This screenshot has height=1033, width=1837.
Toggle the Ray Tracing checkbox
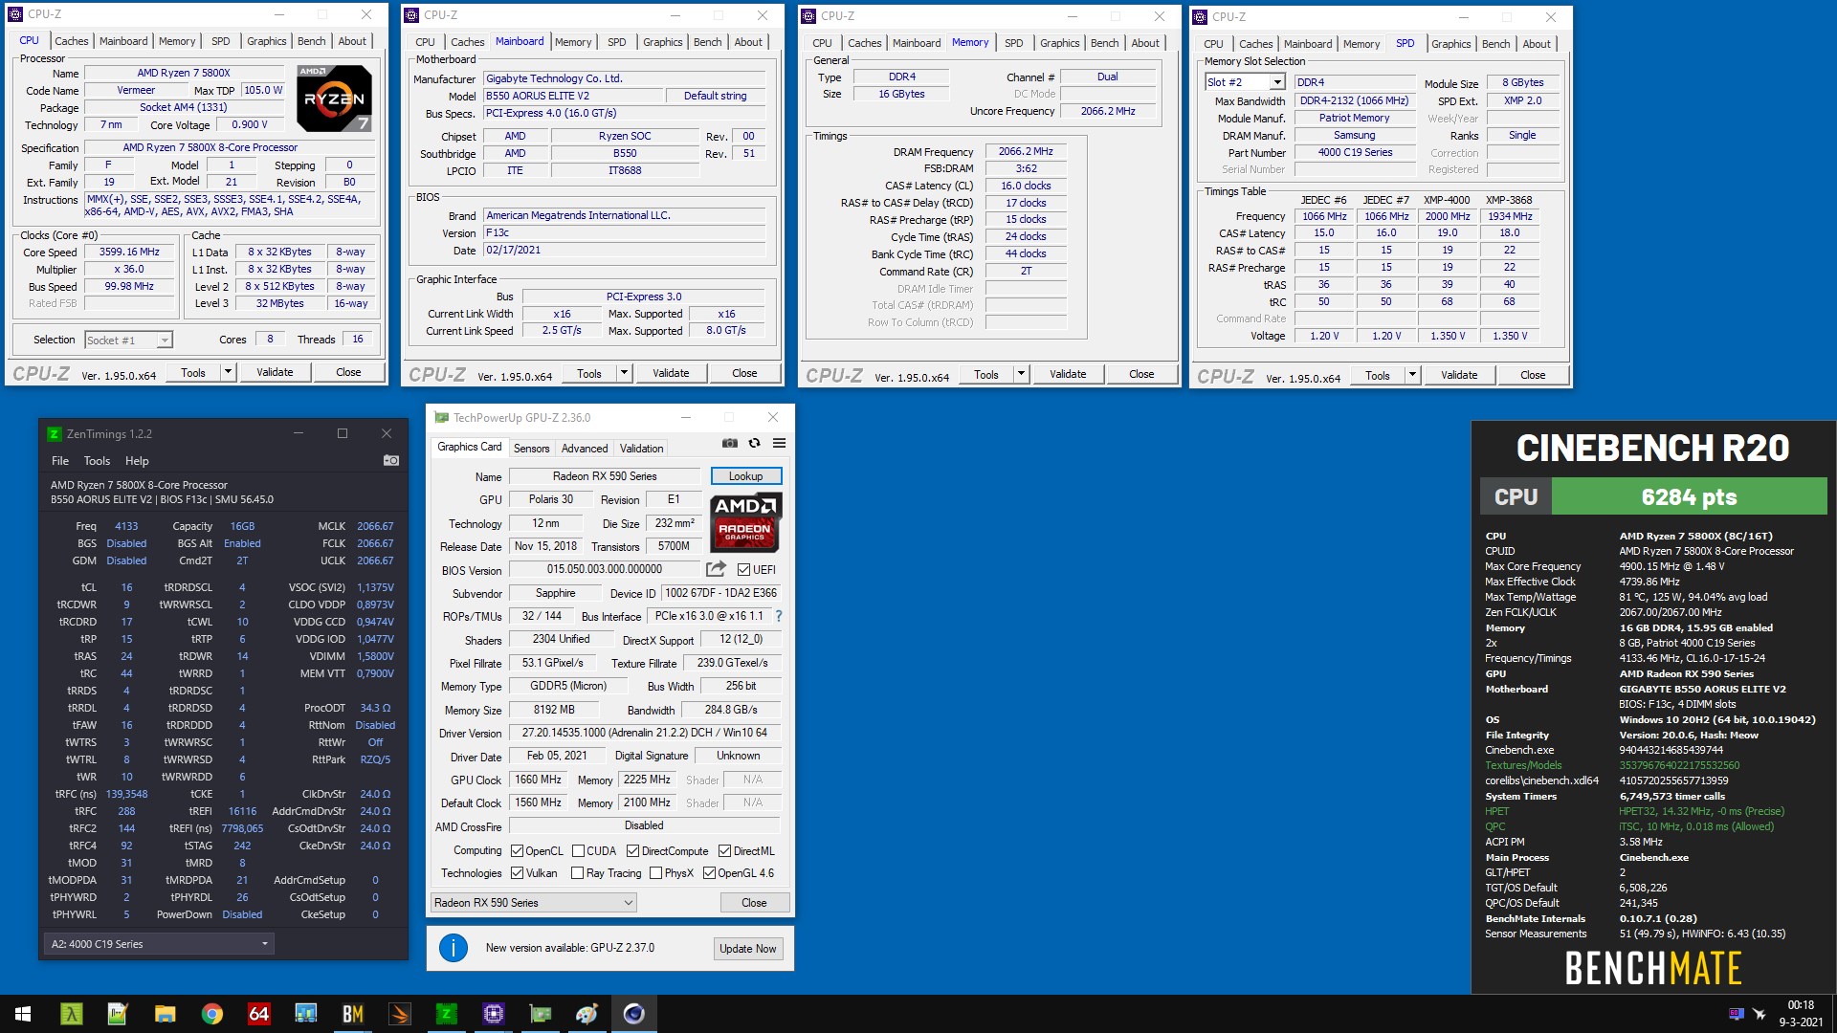tap(577, 873)
